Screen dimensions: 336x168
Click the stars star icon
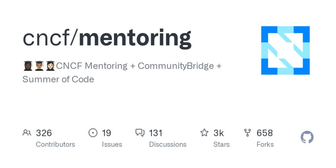pyautogui.click(x=204, y=133)
